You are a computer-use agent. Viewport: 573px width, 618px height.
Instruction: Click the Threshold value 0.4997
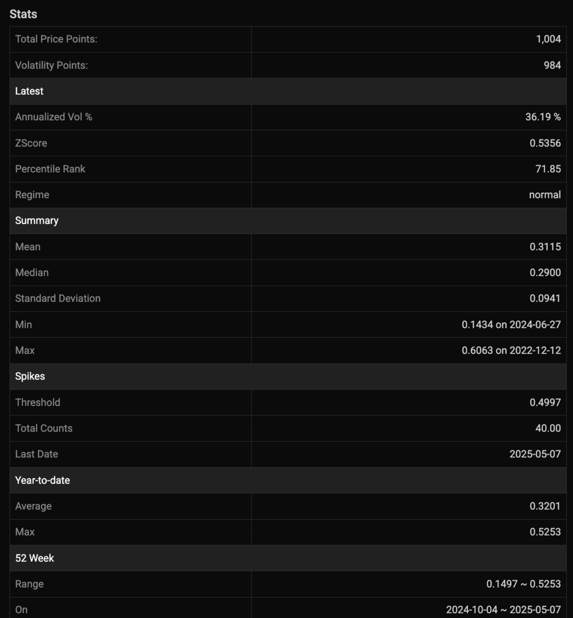(x=545, y=402)
